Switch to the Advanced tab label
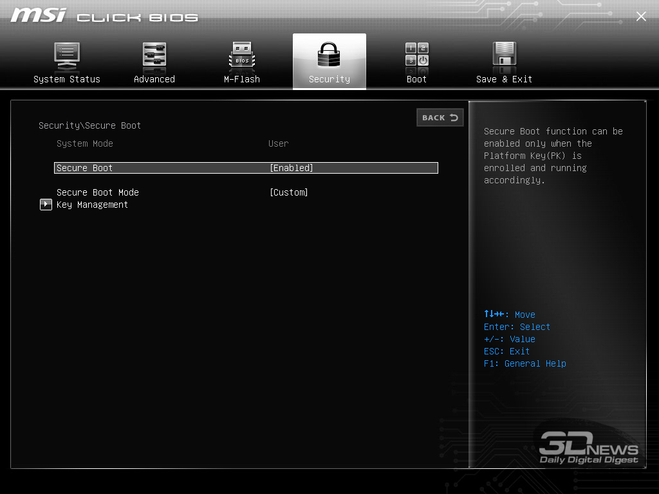659x494 pixels. [x=154, y=79]
